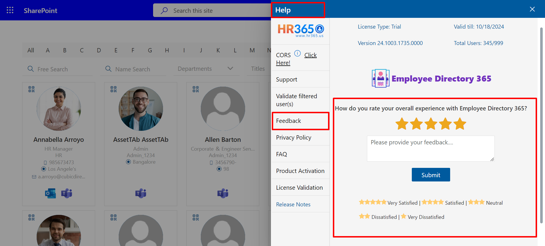
Task: Select the first rating star
Action: click(402, 124)
